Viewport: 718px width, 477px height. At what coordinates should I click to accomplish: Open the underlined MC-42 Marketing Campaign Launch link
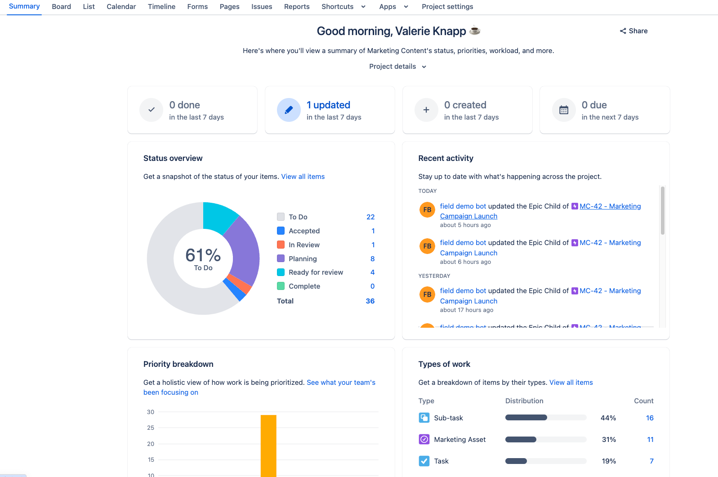540,211
